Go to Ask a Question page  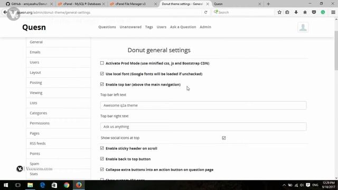pos(183,27)
